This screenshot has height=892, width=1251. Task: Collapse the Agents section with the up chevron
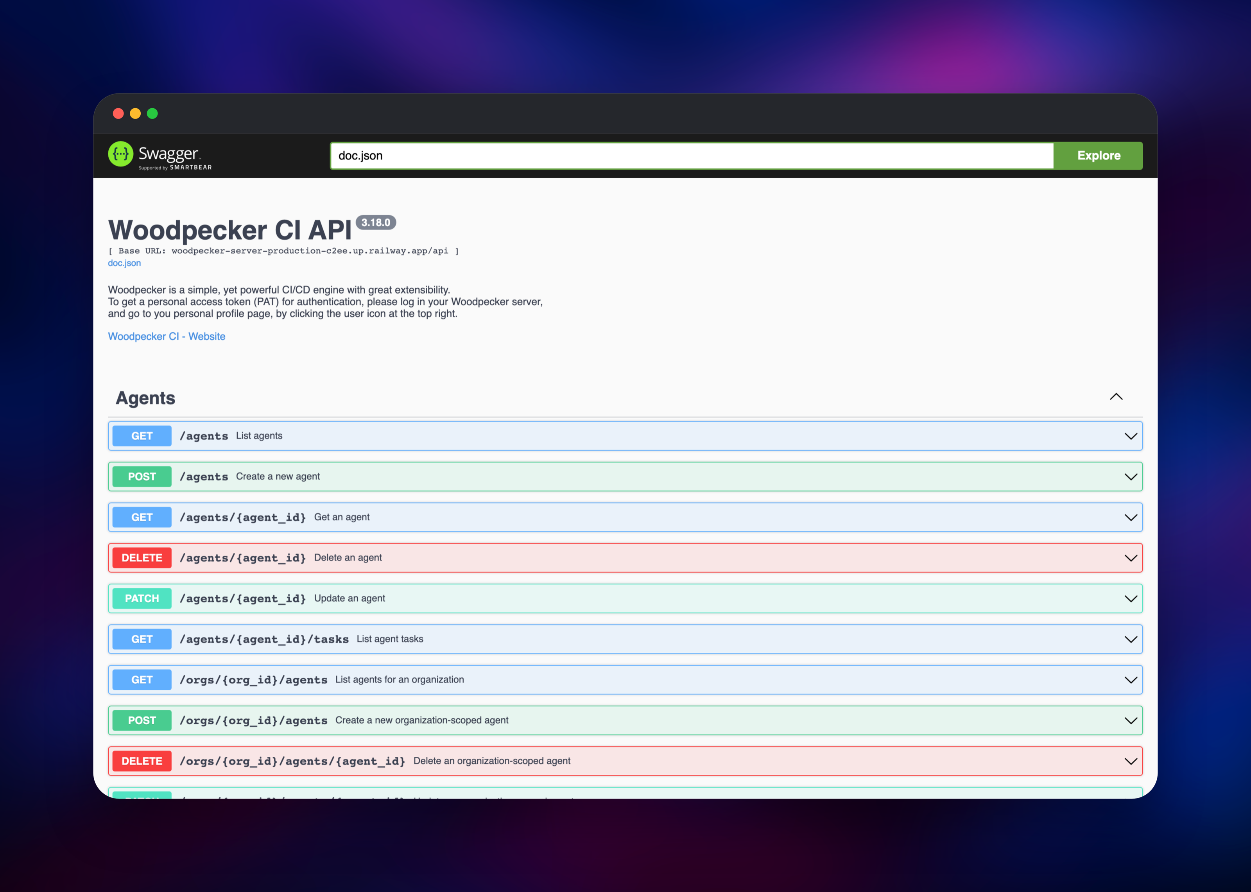(x=1116, y=397)
